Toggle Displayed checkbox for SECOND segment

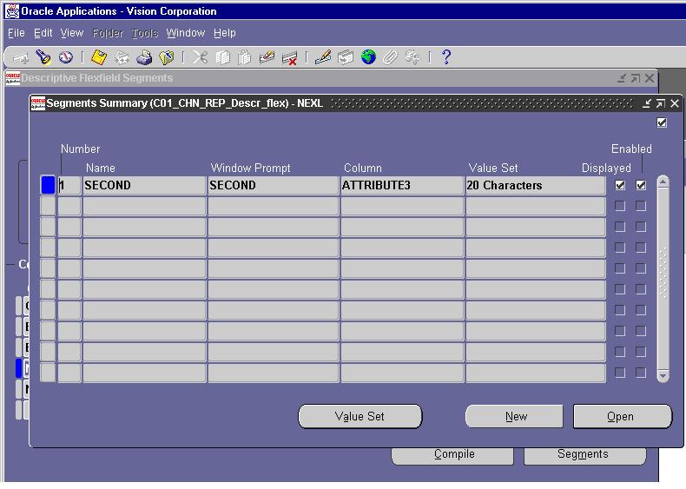[620, 185]
